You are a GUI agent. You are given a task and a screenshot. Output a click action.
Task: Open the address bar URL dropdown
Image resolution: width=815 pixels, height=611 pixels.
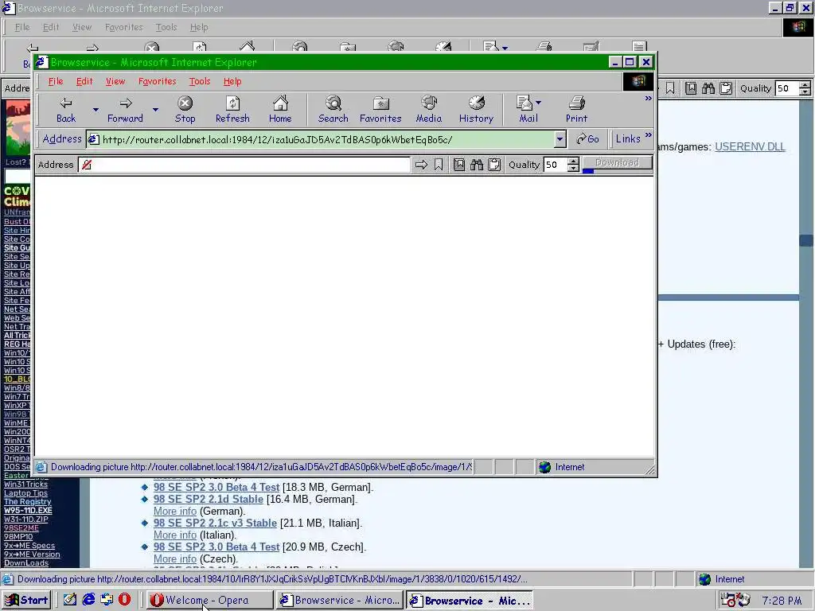click(x=560, y=139)
